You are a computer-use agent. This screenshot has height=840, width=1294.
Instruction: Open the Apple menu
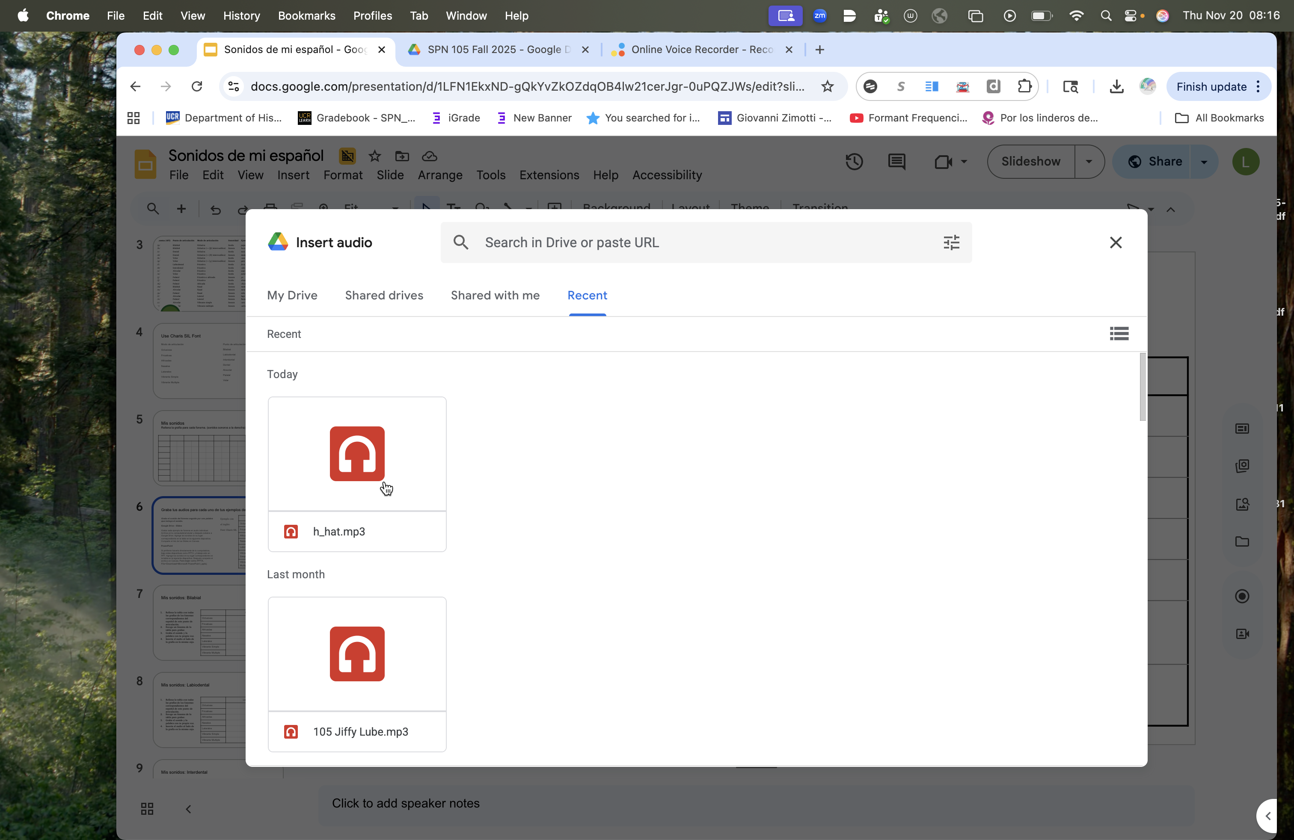(x=23, y=15)
